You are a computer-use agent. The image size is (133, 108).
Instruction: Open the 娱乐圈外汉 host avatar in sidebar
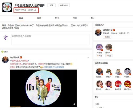(98, 32)
